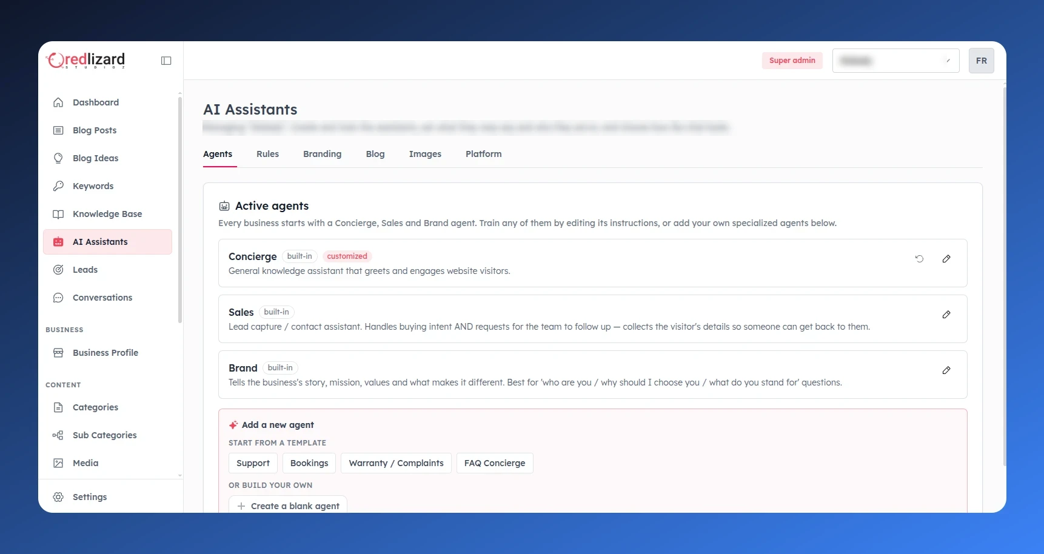Image resolution: width=1044 pixels, height=554 pixels.
Task: Switch to the Rules tab
Action: [x=267, y=154]
